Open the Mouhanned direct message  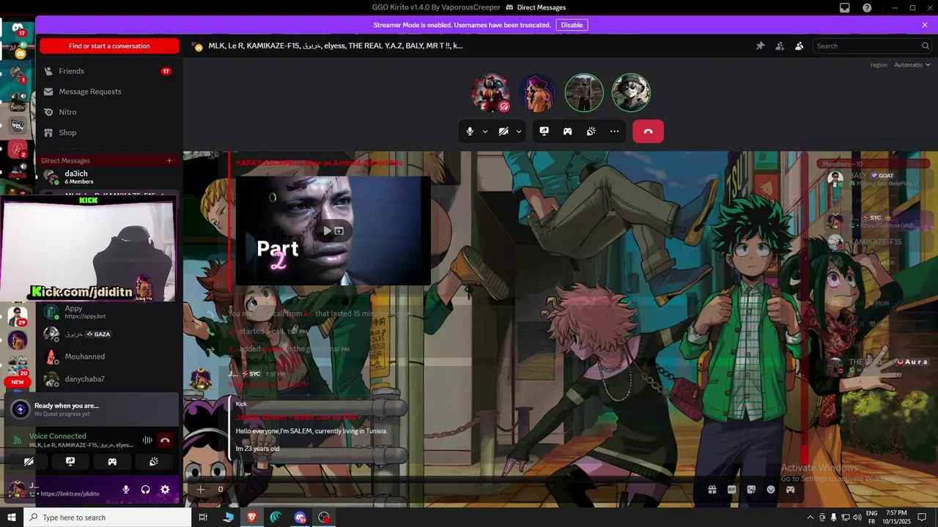[108, 356]
